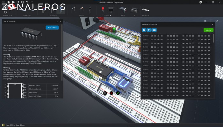Select the switch input component
Viewport: 223px width, 127px height.
point(123,10)
